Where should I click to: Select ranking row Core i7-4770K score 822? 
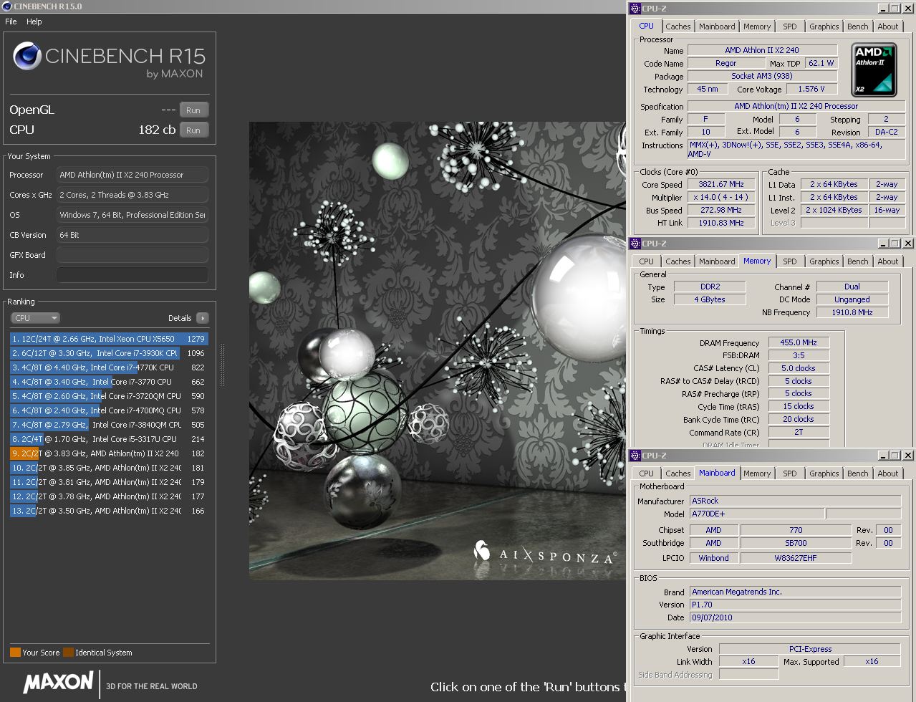[109, 367]
